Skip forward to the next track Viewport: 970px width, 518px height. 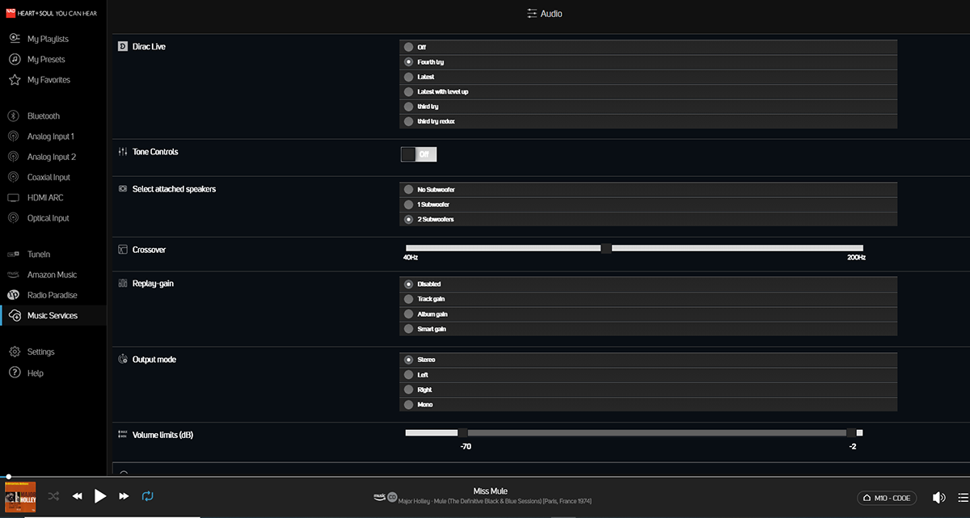(x=124, y=496)
